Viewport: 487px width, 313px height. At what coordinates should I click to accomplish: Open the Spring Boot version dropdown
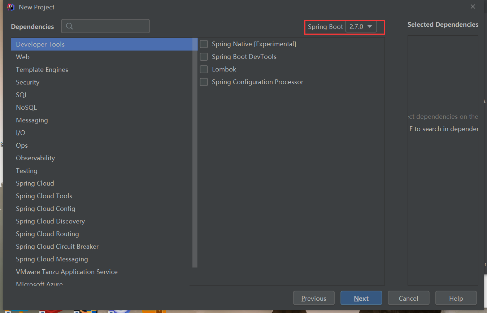tap(361, 27)
